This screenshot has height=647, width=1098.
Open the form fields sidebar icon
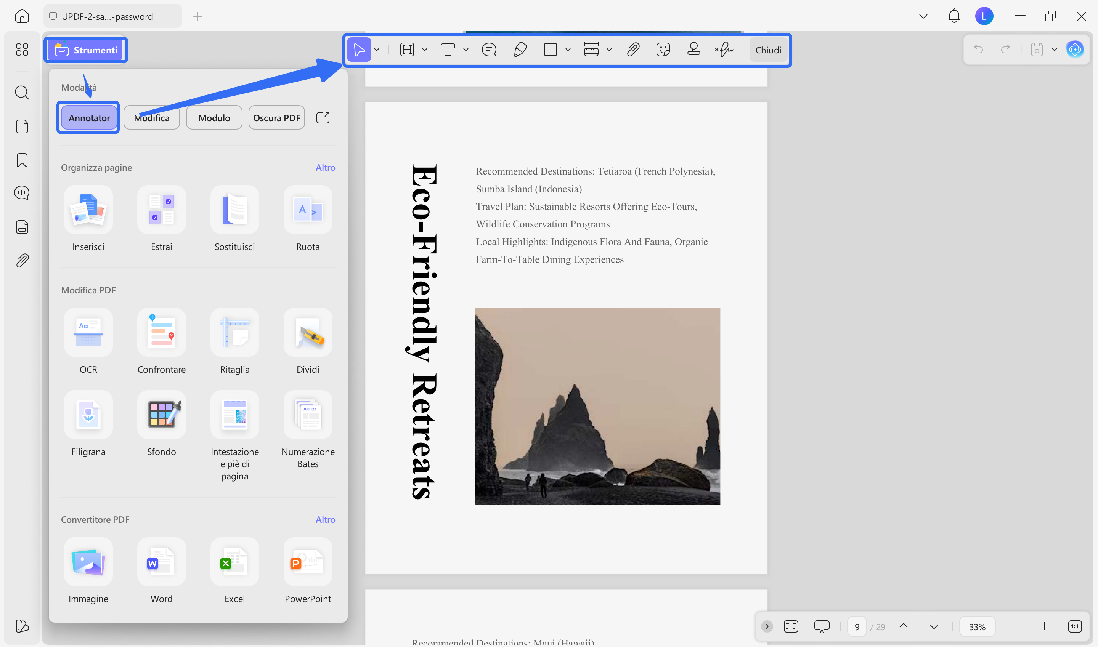point(22,227)
